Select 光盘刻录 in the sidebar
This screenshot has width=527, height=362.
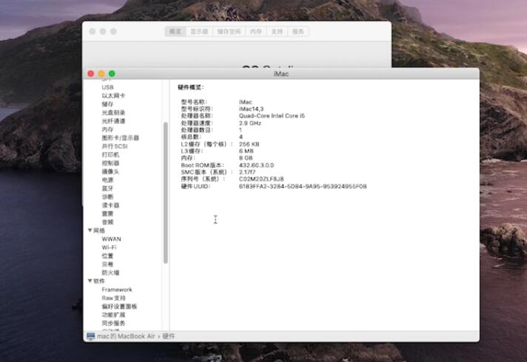113,112
